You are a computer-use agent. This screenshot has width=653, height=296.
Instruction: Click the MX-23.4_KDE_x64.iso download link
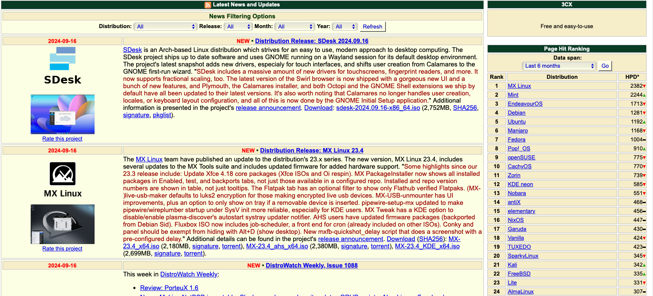pyautogui.click(x=427, y=246)
